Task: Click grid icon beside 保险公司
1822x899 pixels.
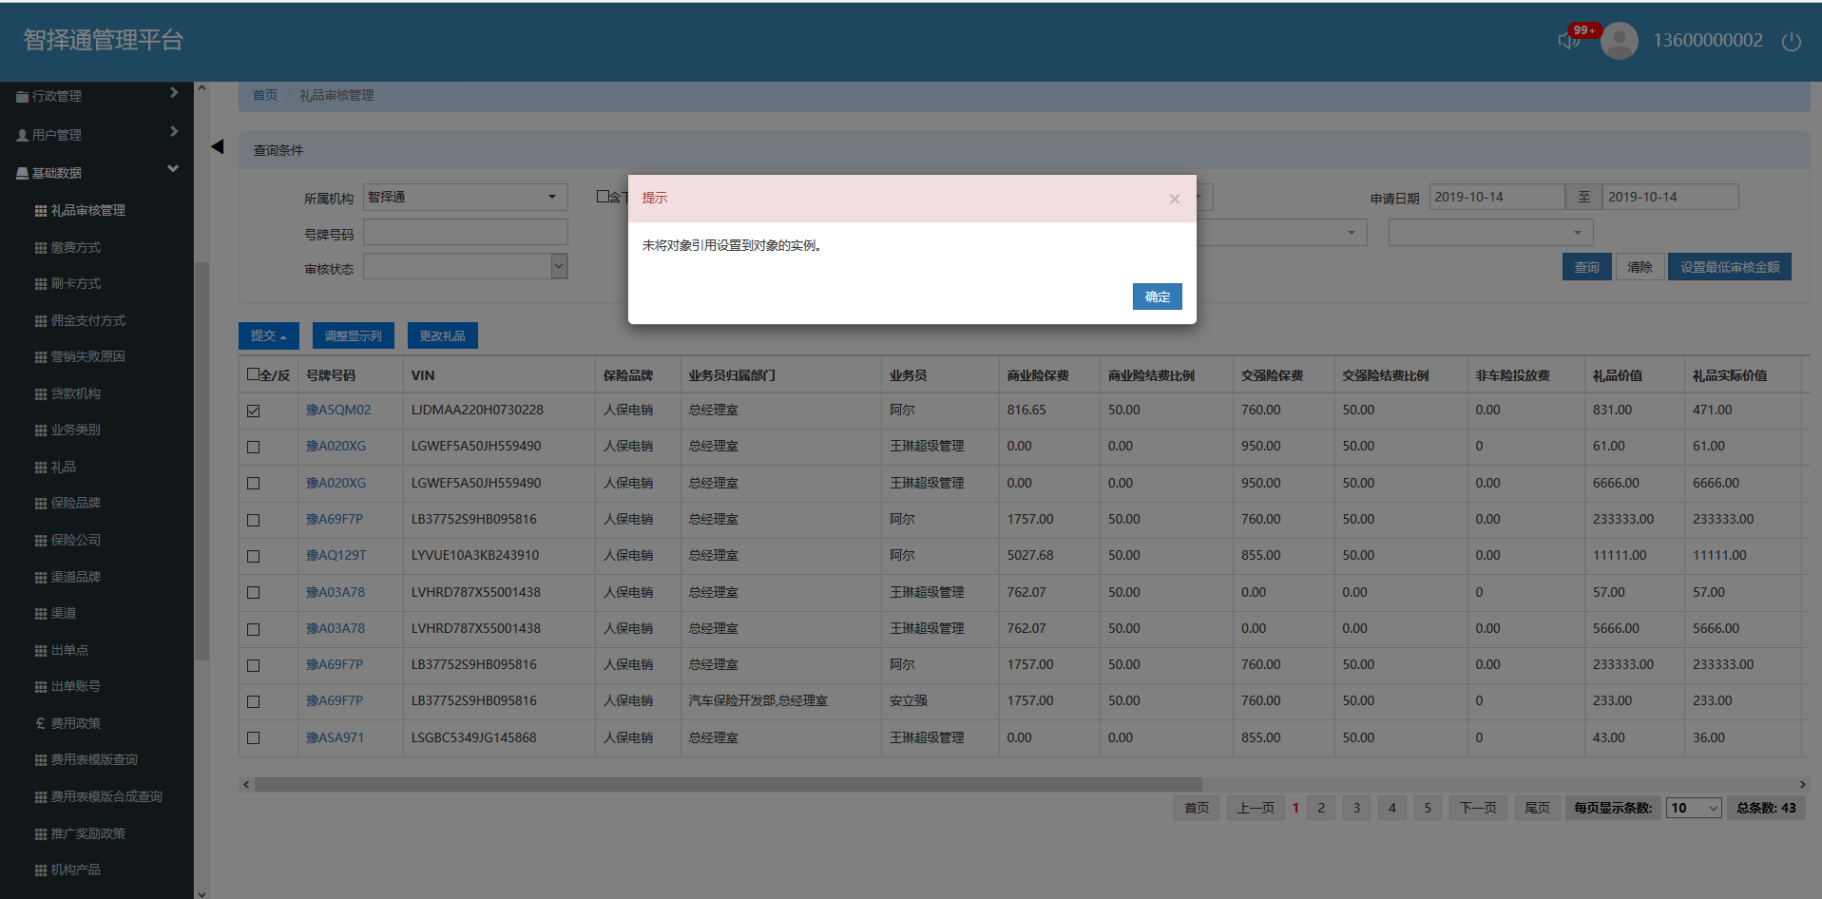Action: (40, 541)
